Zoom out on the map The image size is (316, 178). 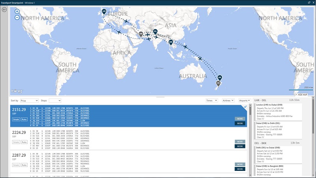[17, 17]
